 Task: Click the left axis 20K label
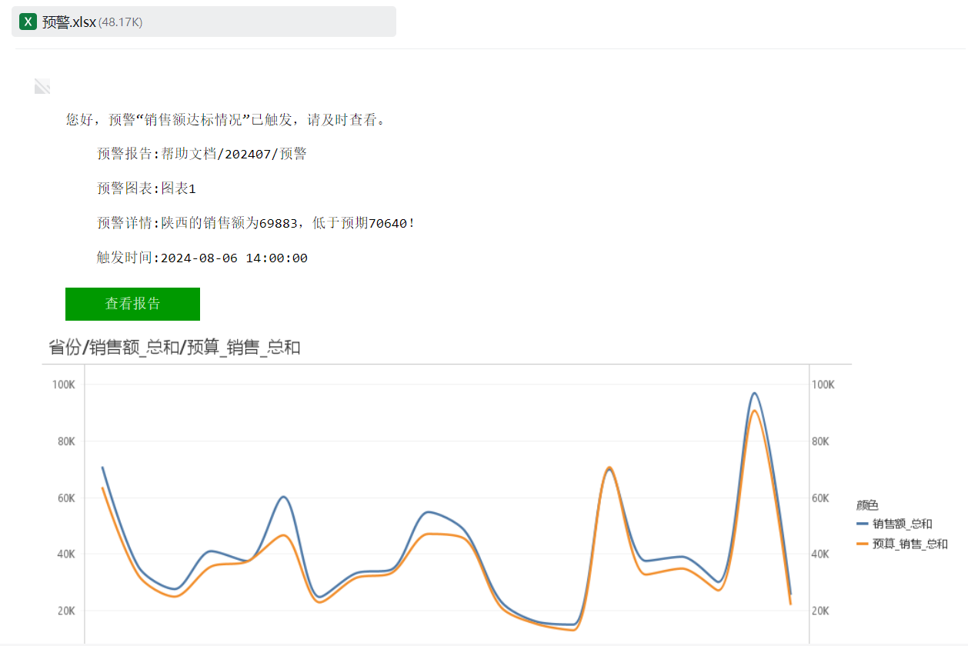coord(65,611)
